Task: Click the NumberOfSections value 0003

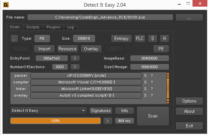Action: 60,67
